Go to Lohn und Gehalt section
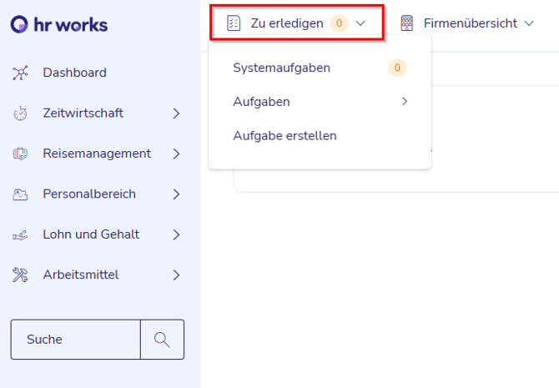The width and height of the screenshot is (559, 388). coord(91,234)
